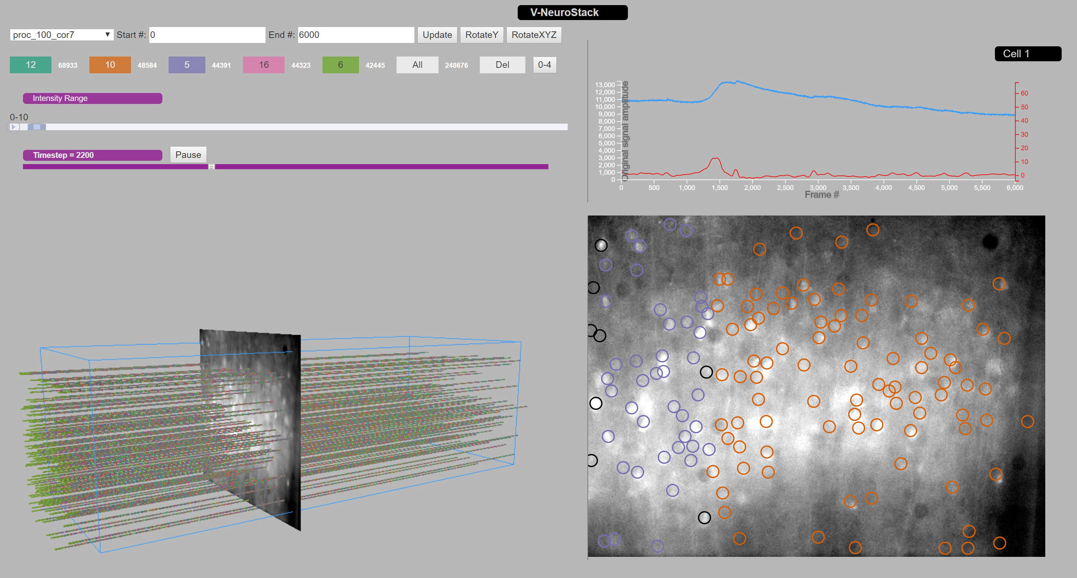
Task: Select the green cluster 6 swatch
Action: click(x=340, y=65)
